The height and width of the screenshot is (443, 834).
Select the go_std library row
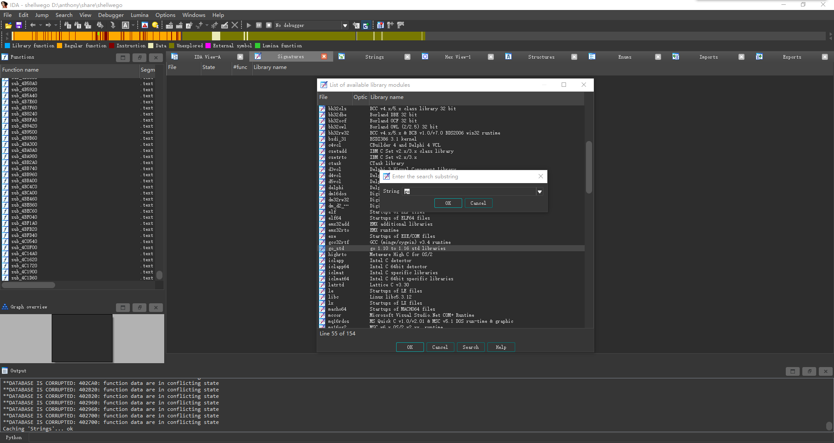pos(452,249)
